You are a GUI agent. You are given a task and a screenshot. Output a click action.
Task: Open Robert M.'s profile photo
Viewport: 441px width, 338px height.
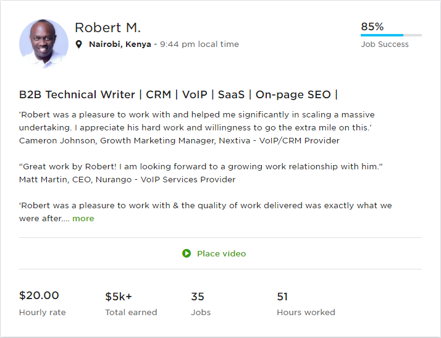click(x=44, y=44)
